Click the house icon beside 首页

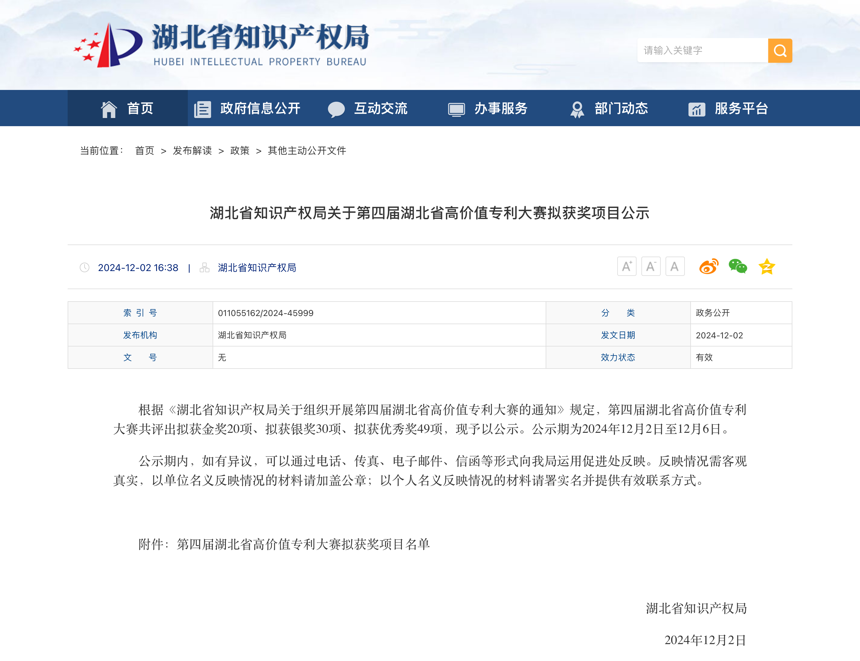109,109
